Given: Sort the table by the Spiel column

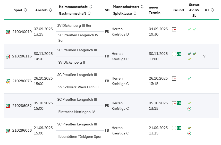Looking at the screenshot, I should [25, 10].
